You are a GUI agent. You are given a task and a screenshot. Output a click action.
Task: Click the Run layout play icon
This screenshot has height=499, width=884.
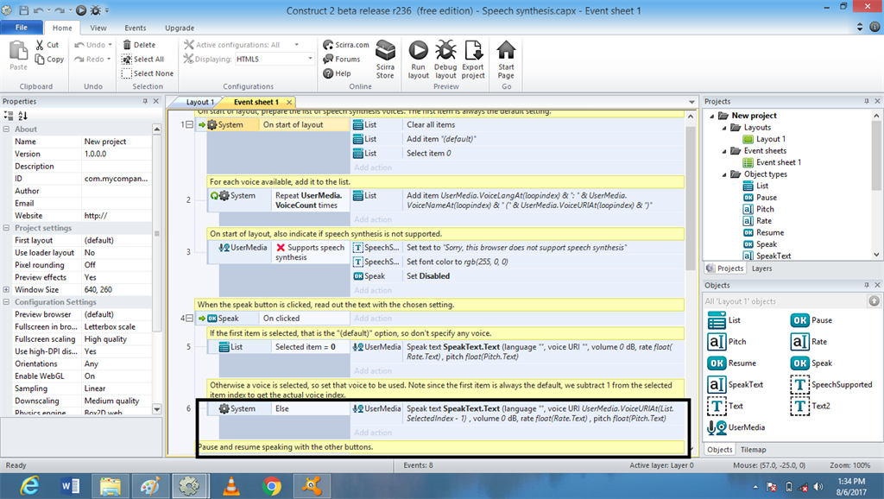[419, 51]
